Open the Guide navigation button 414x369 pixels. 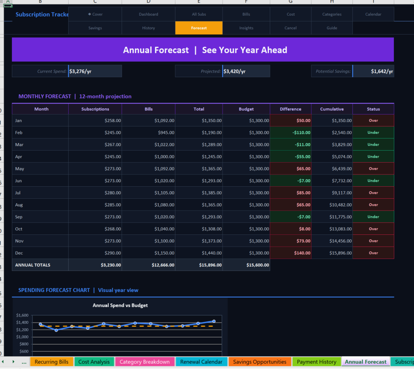[331, 28]
